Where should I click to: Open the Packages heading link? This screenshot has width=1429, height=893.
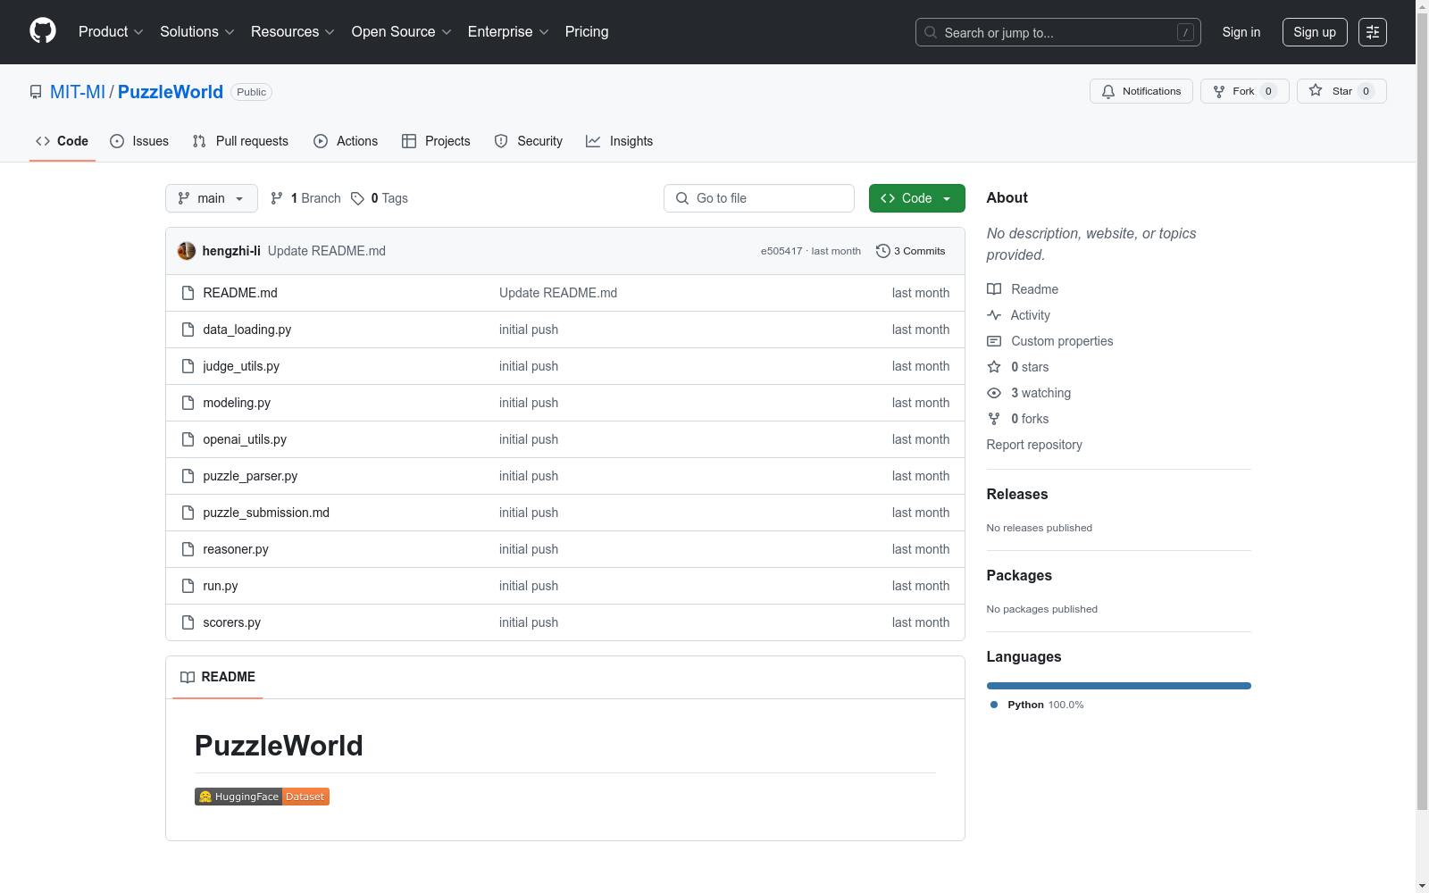coord(1019,576)
